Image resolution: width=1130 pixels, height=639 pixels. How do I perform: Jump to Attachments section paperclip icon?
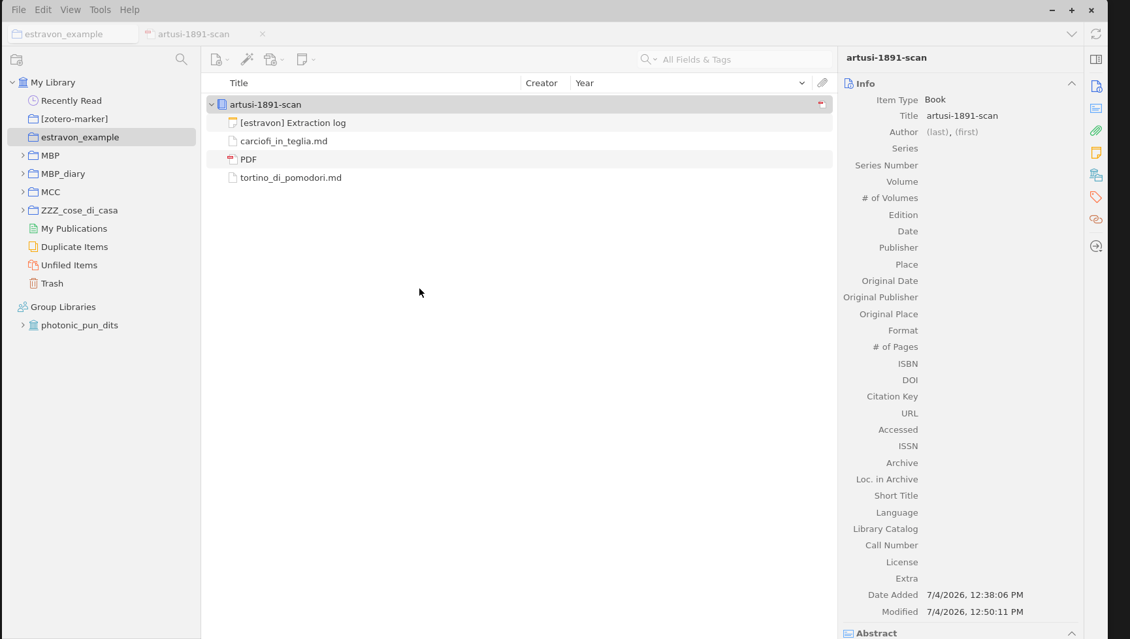click(x=1096, y=131)
